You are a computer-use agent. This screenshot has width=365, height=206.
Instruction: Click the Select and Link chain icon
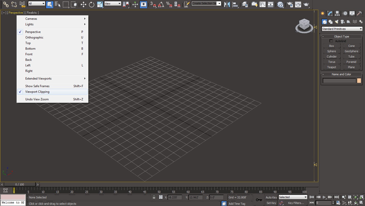point(6,4)
